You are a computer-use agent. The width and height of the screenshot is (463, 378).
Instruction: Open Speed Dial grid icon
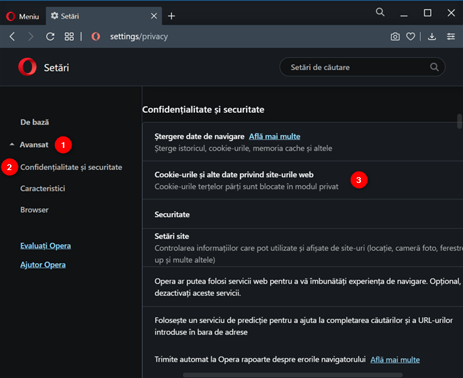click(x=69, y=36)
